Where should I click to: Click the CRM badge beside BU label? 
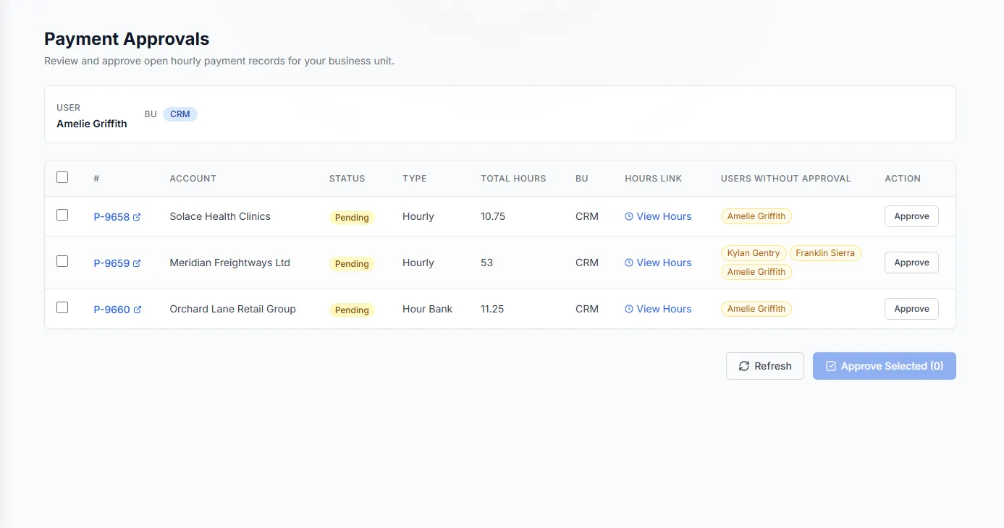click(180, 114)
